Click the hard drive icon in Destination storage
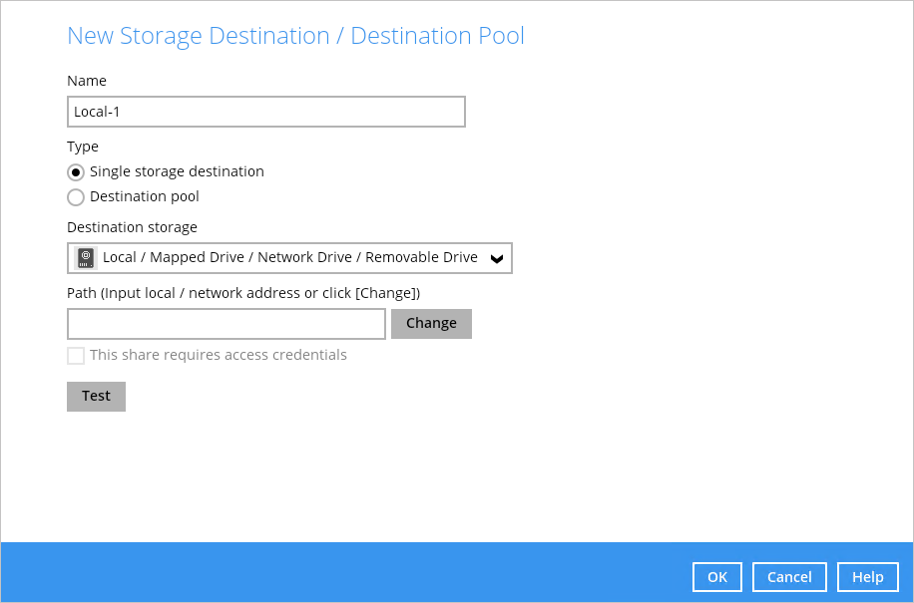The height and width of the screenshot is (603, 914). (86, 258)
